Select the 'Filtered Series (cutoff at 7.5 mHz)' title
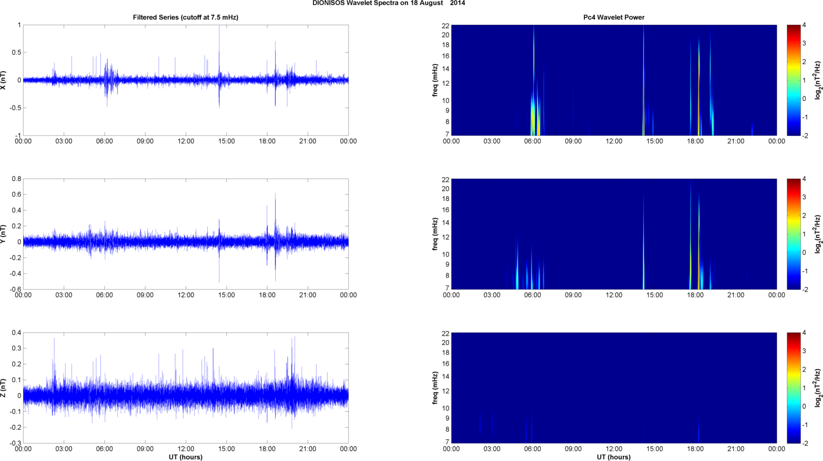Image resolution: width=823 pixels, height=461 pixels. (186, 17)
